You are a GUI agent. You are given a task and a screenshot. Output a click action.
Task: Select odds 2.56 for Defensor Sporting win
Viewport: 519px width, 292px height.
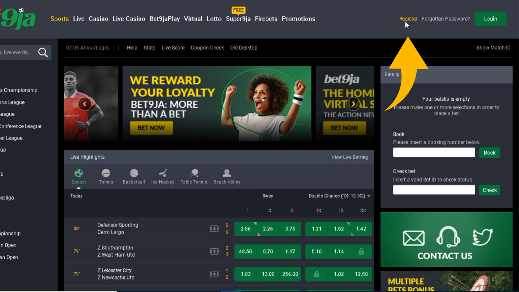[x=245, y=229]
